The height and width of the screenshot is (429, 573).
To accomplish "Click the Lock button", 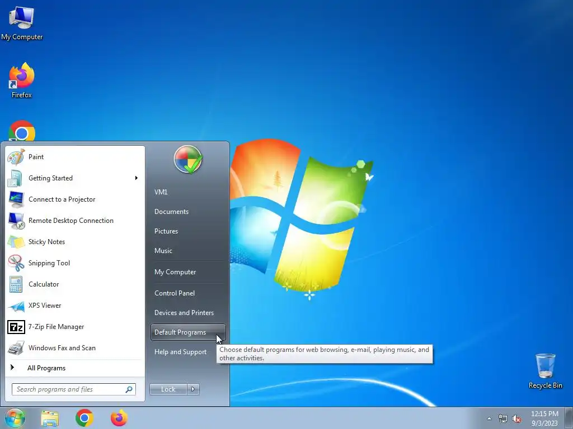I will [168, 389].
